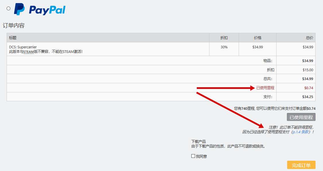
Task: Click the 订单内容 section heading
Action: 14,25
